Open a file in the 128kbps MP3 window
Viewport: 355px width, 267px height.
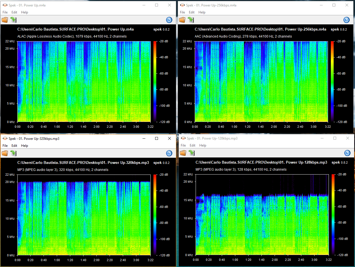tap(183, 153)
